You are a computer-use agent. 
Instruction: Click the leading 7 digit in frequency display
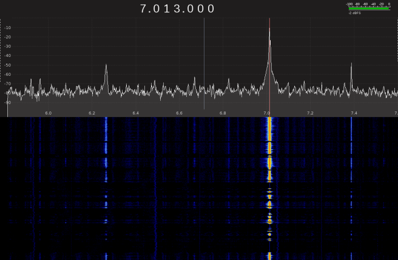tap(144, 8)
